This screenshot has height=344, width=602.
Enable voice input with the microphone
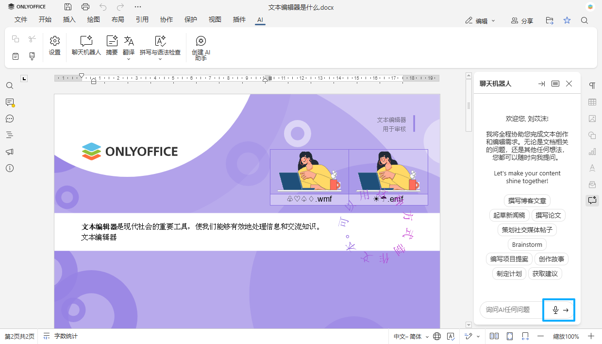(555, 310)
